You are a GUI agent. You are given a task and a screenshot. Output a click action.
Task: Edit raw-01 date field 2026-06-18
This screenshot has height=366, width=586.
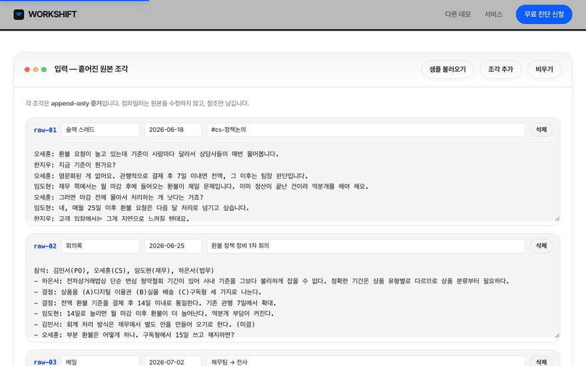coord(173,130)
